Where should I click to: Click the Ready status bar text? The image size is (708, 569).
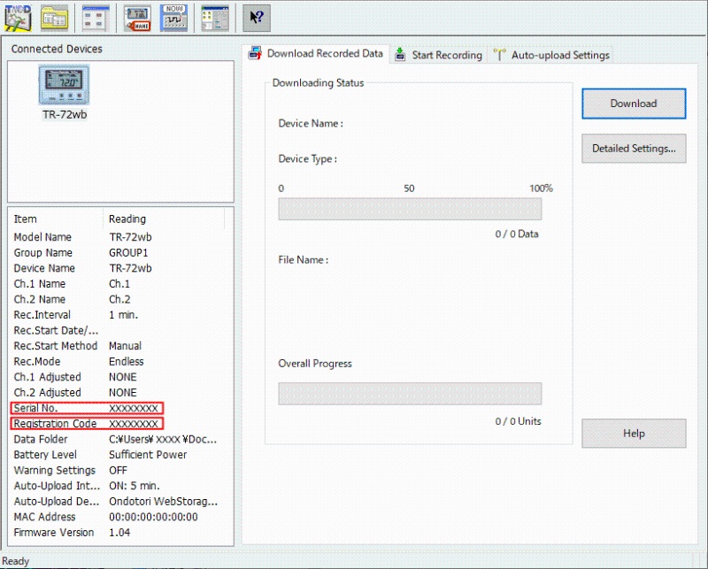pos(16,561)
